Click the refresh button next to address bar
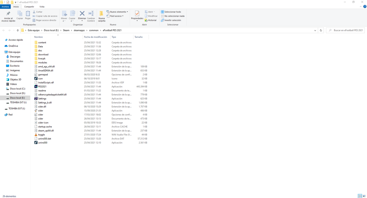The height and width of the screenshot is (198, 367). pyautogui.click(x=321, y=30)
